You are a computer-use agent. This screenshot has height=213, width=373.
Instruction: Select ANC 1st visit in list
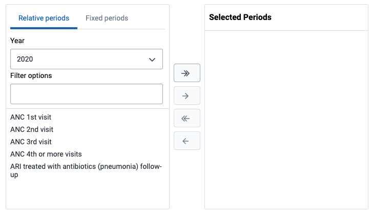[31, 117]
